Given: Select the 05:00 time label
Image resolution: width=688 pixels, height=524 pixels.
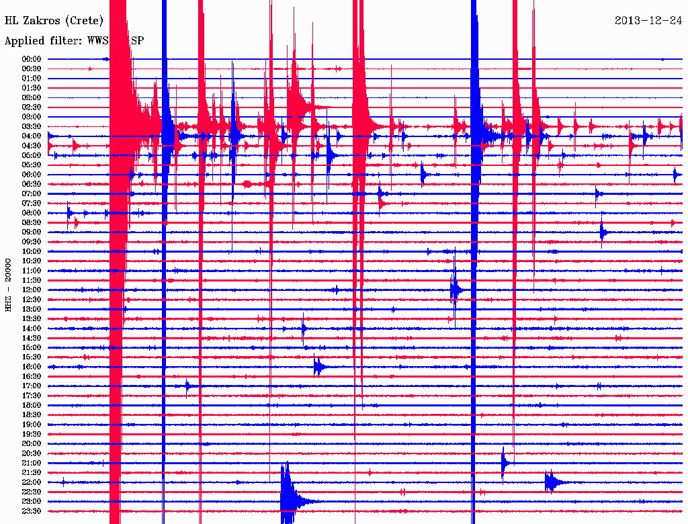Looking at the screenshot, I should (32, 155).
